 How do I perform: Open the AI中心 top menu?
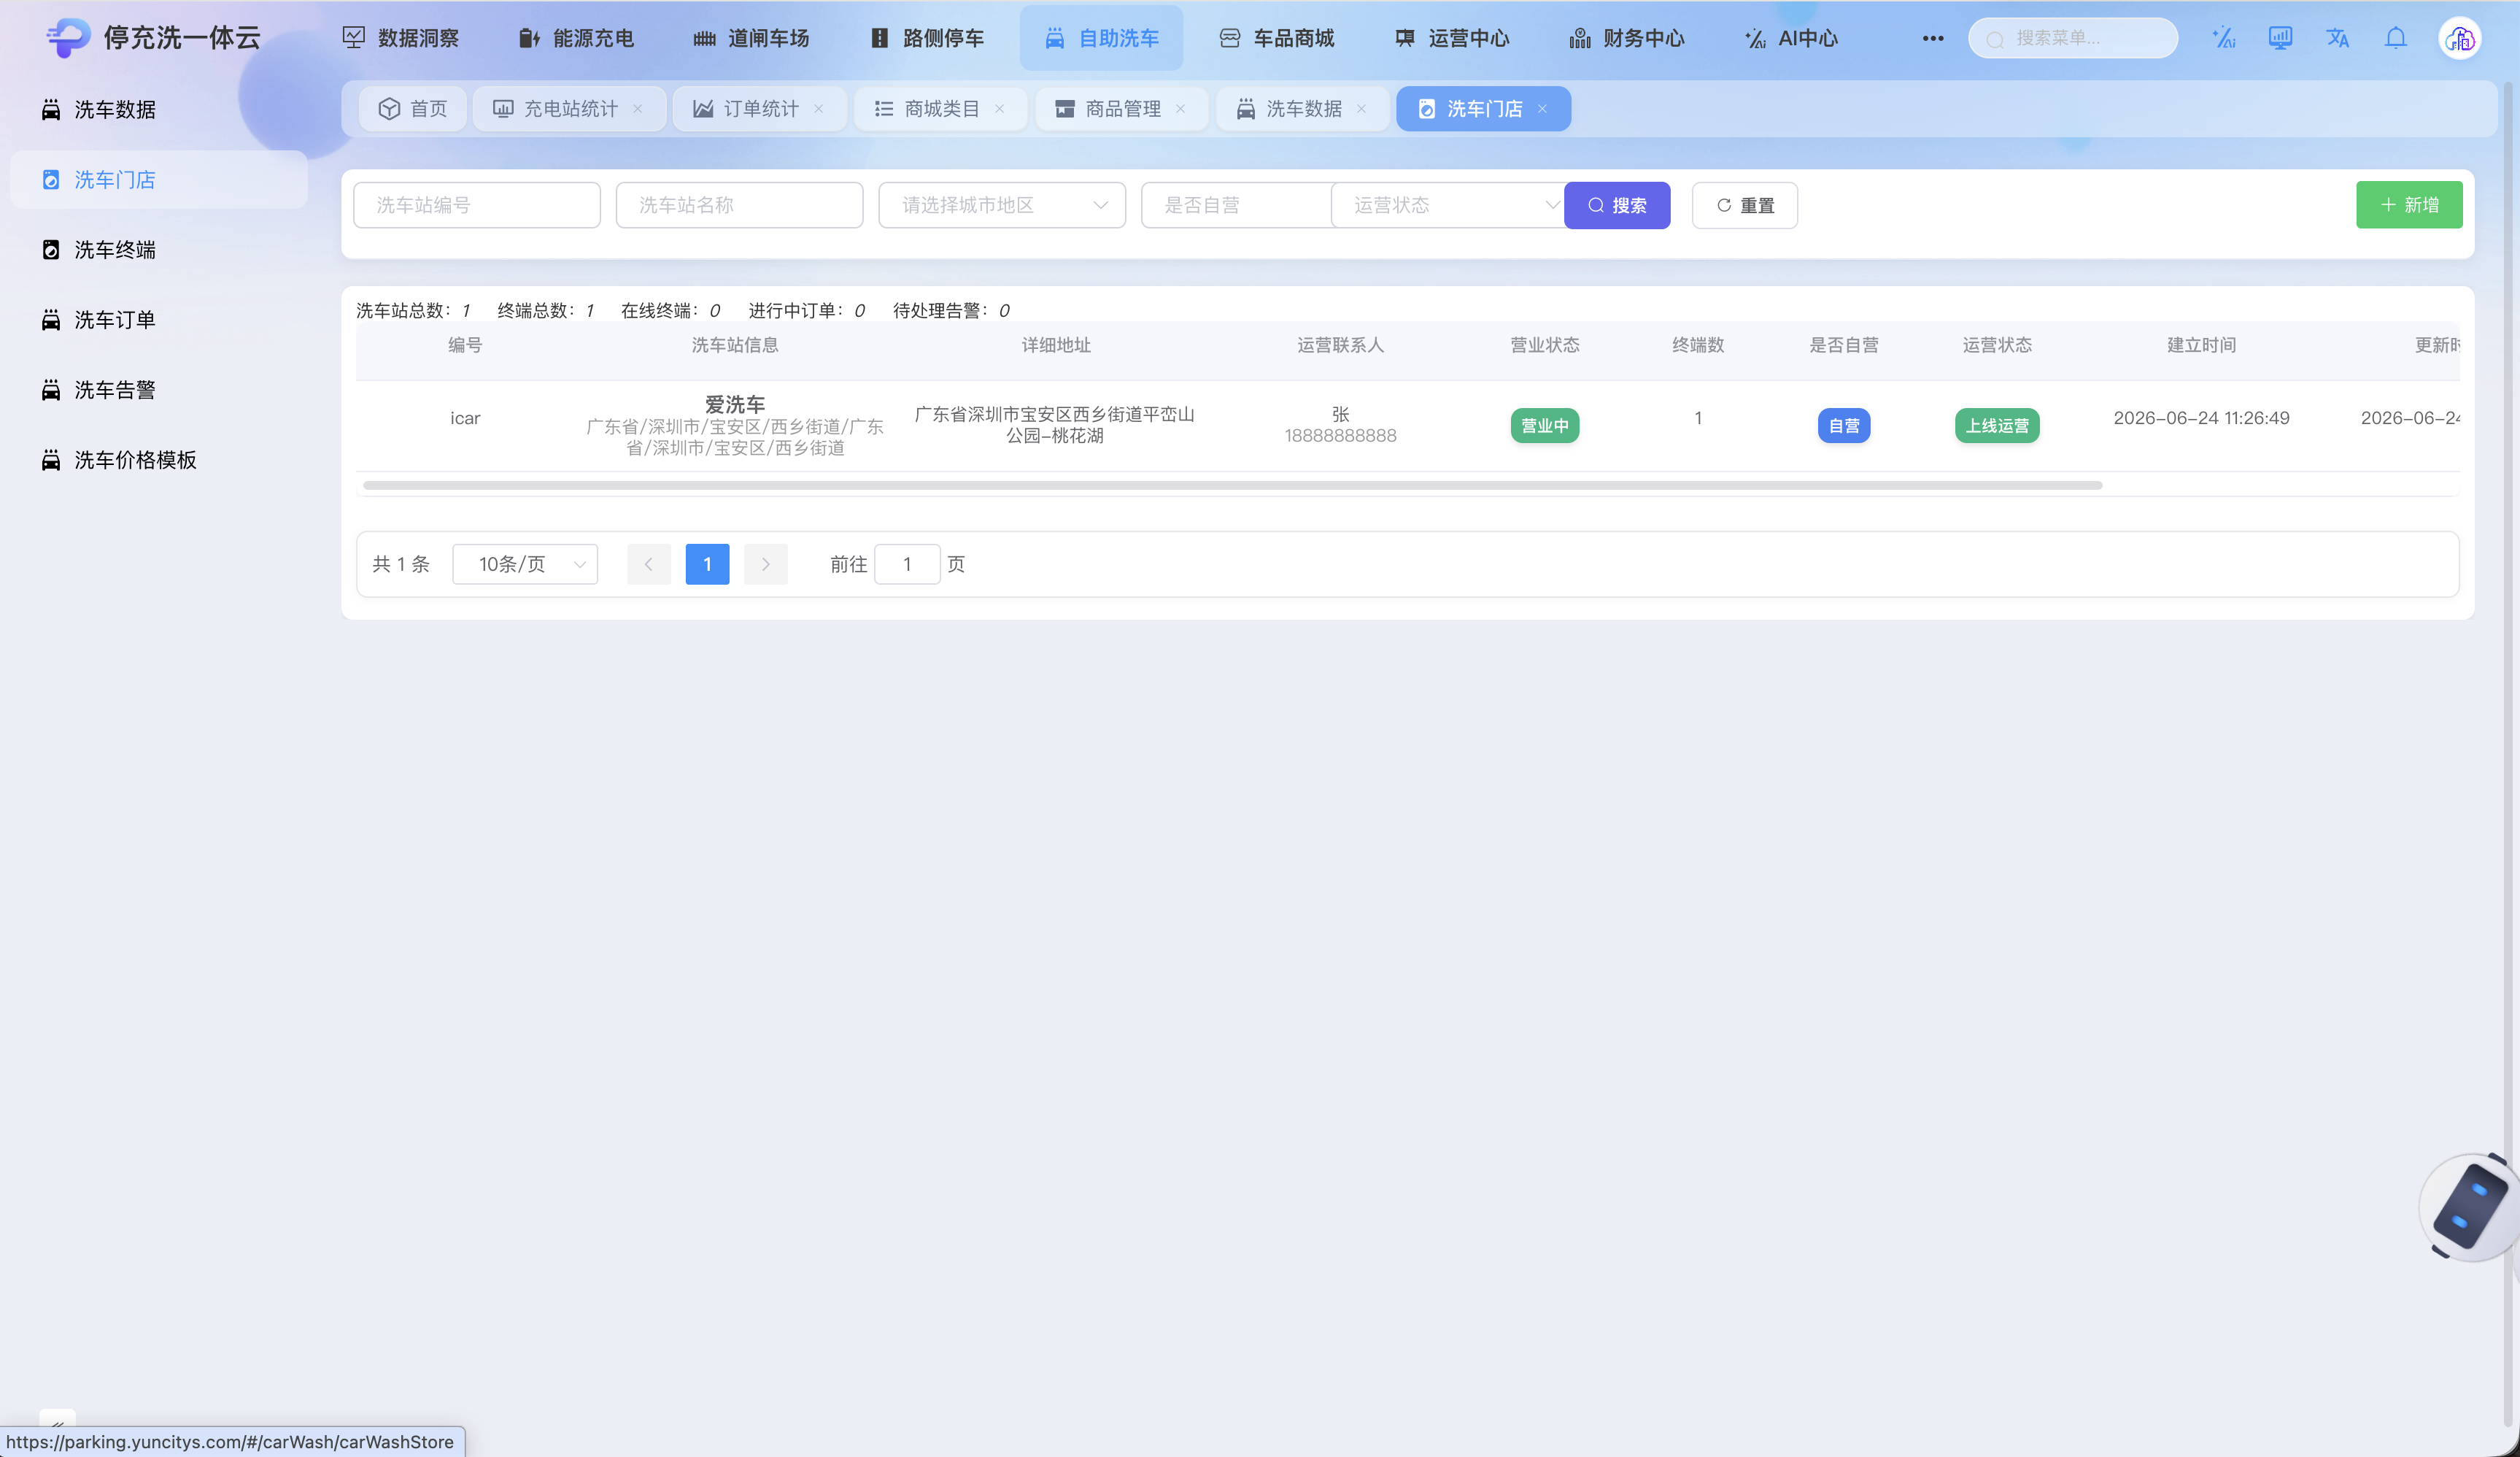(1791, 38)
